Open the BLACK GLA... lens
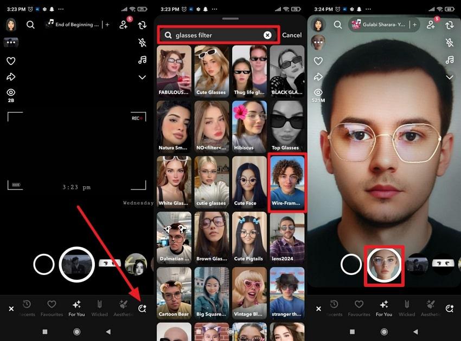The width and height of the screenshot is (461, 341). [287, 71]
